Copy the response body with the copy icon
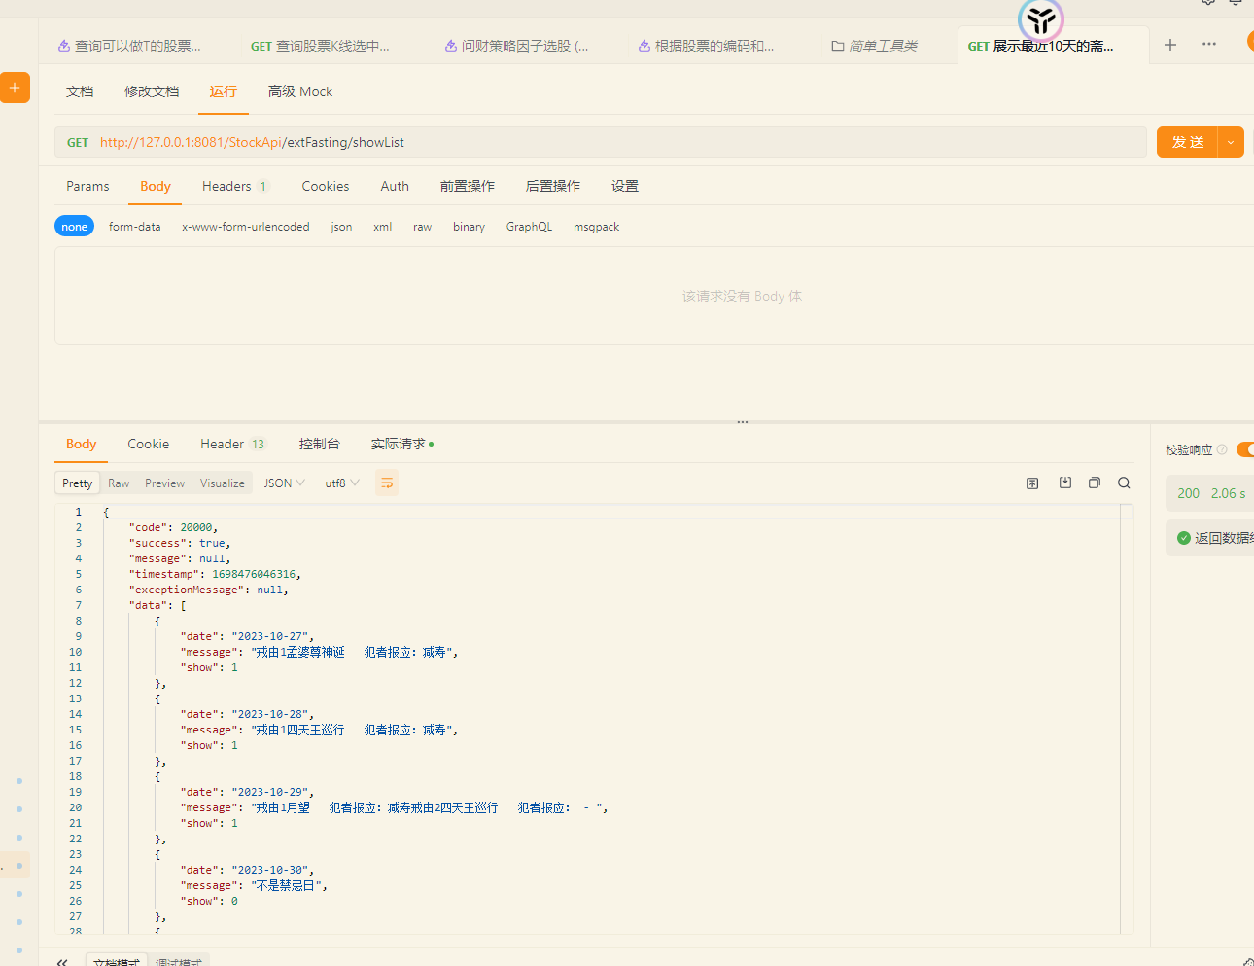Image resolution: width=1254 pixels, height=966 pixels. [1095, 483]
